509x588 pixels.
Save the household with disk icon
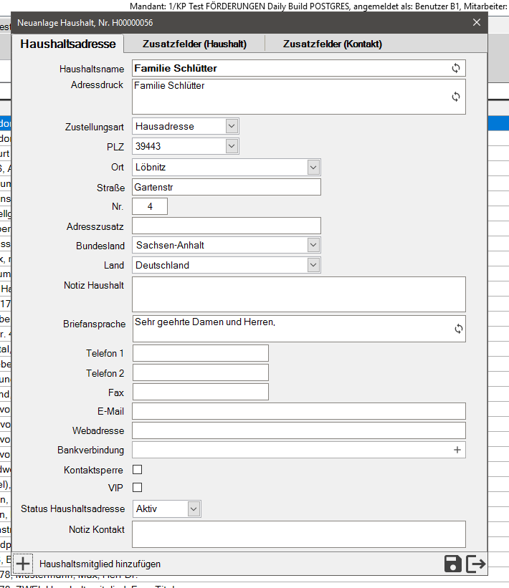[453, 564]
